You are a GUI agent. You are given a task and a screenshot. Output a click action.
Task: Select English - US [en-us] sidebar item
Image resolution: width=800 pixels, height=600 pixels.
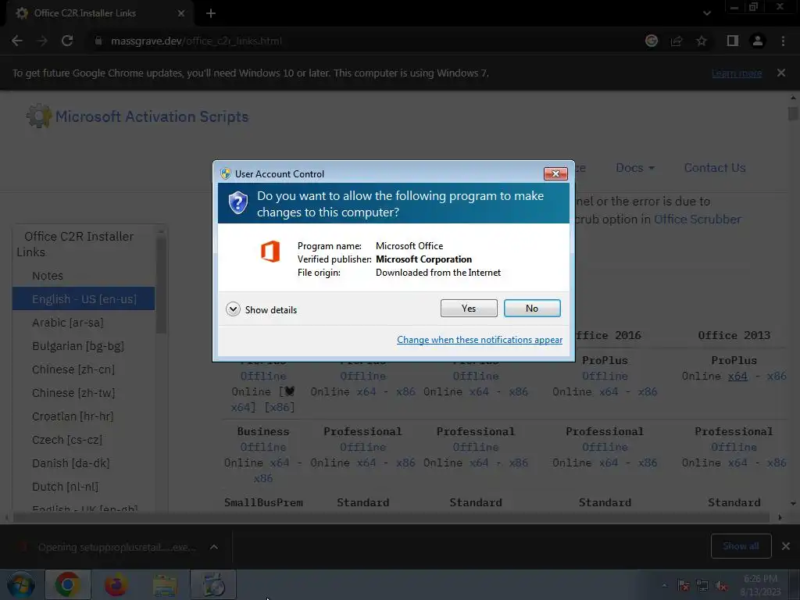84,299
